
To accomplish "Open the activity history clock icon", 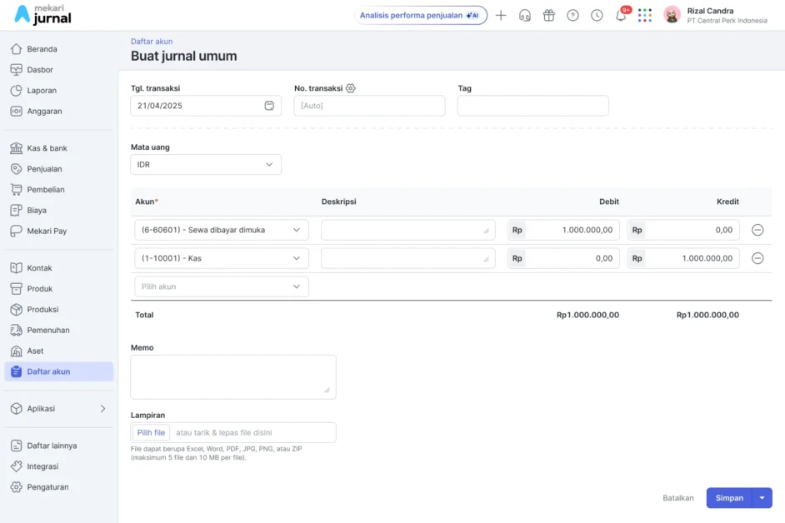I will [597, 15].
